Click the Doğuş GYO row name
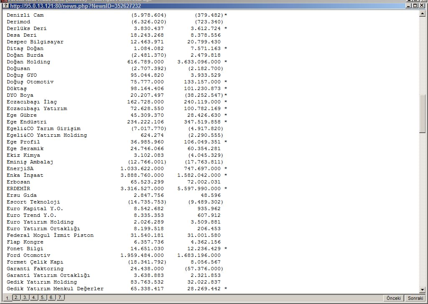Viewport: 428px width, 304px height. pos(22,75)
